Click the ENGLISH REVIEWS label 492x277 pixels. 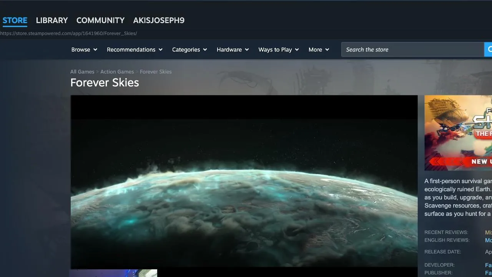tap(447, 240)
